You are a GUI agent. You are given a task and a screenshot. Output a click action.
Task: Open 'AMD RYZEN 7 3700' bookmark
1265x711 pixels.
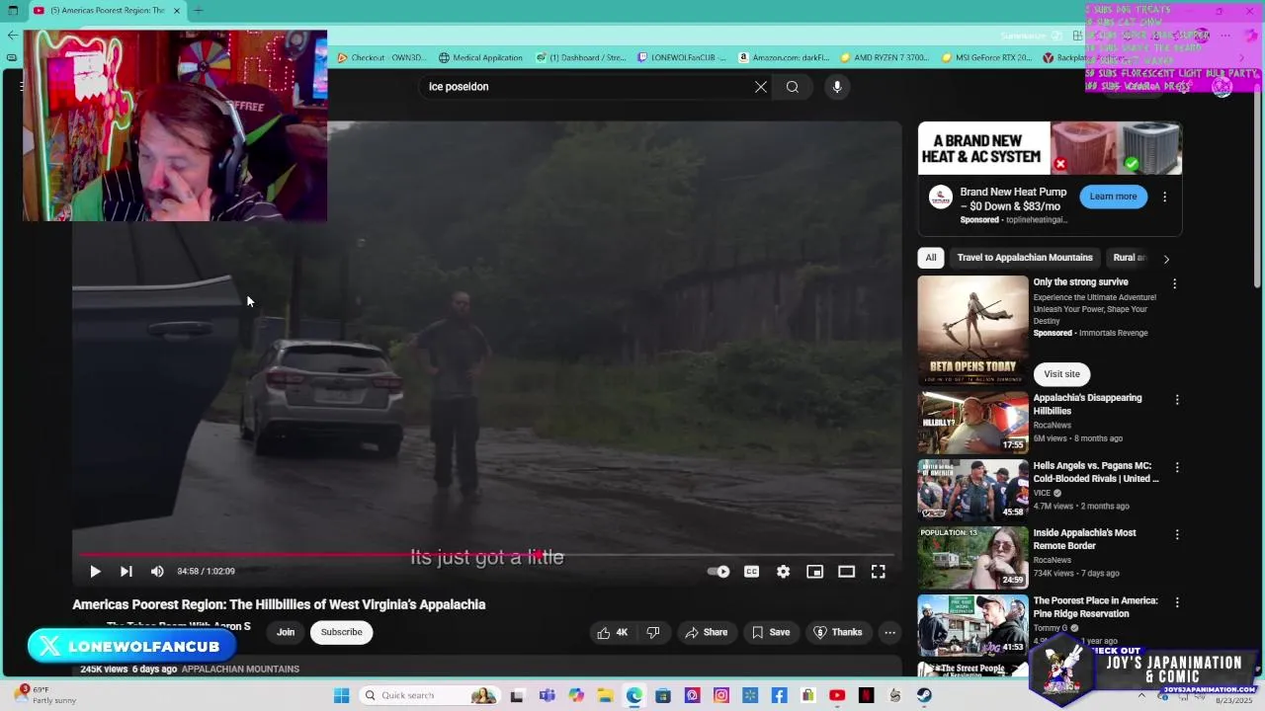(885, 57)
